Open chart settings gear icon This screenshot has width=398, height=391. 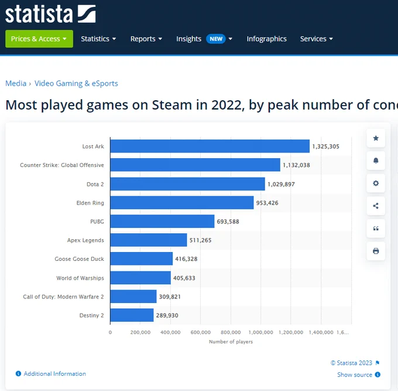pos(376,183)
